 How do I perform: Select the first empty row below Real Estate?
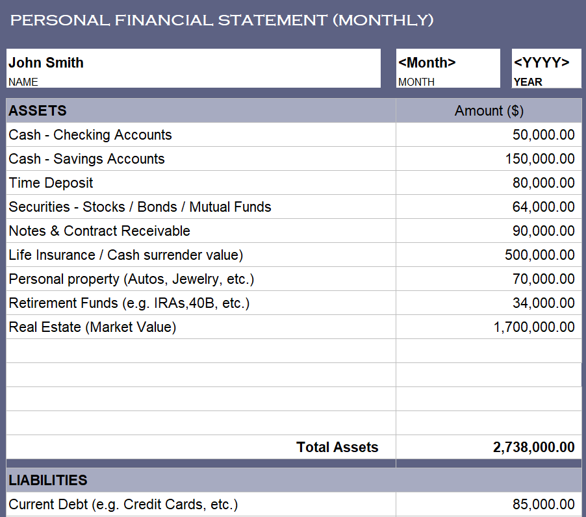[200, 351]
